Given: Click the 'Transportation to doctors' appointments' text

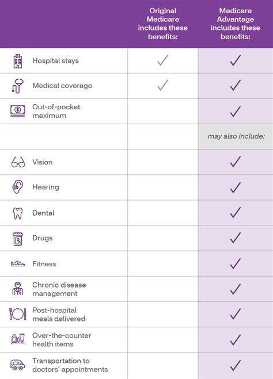Looking at the screenshot, I should pos(70,365).
